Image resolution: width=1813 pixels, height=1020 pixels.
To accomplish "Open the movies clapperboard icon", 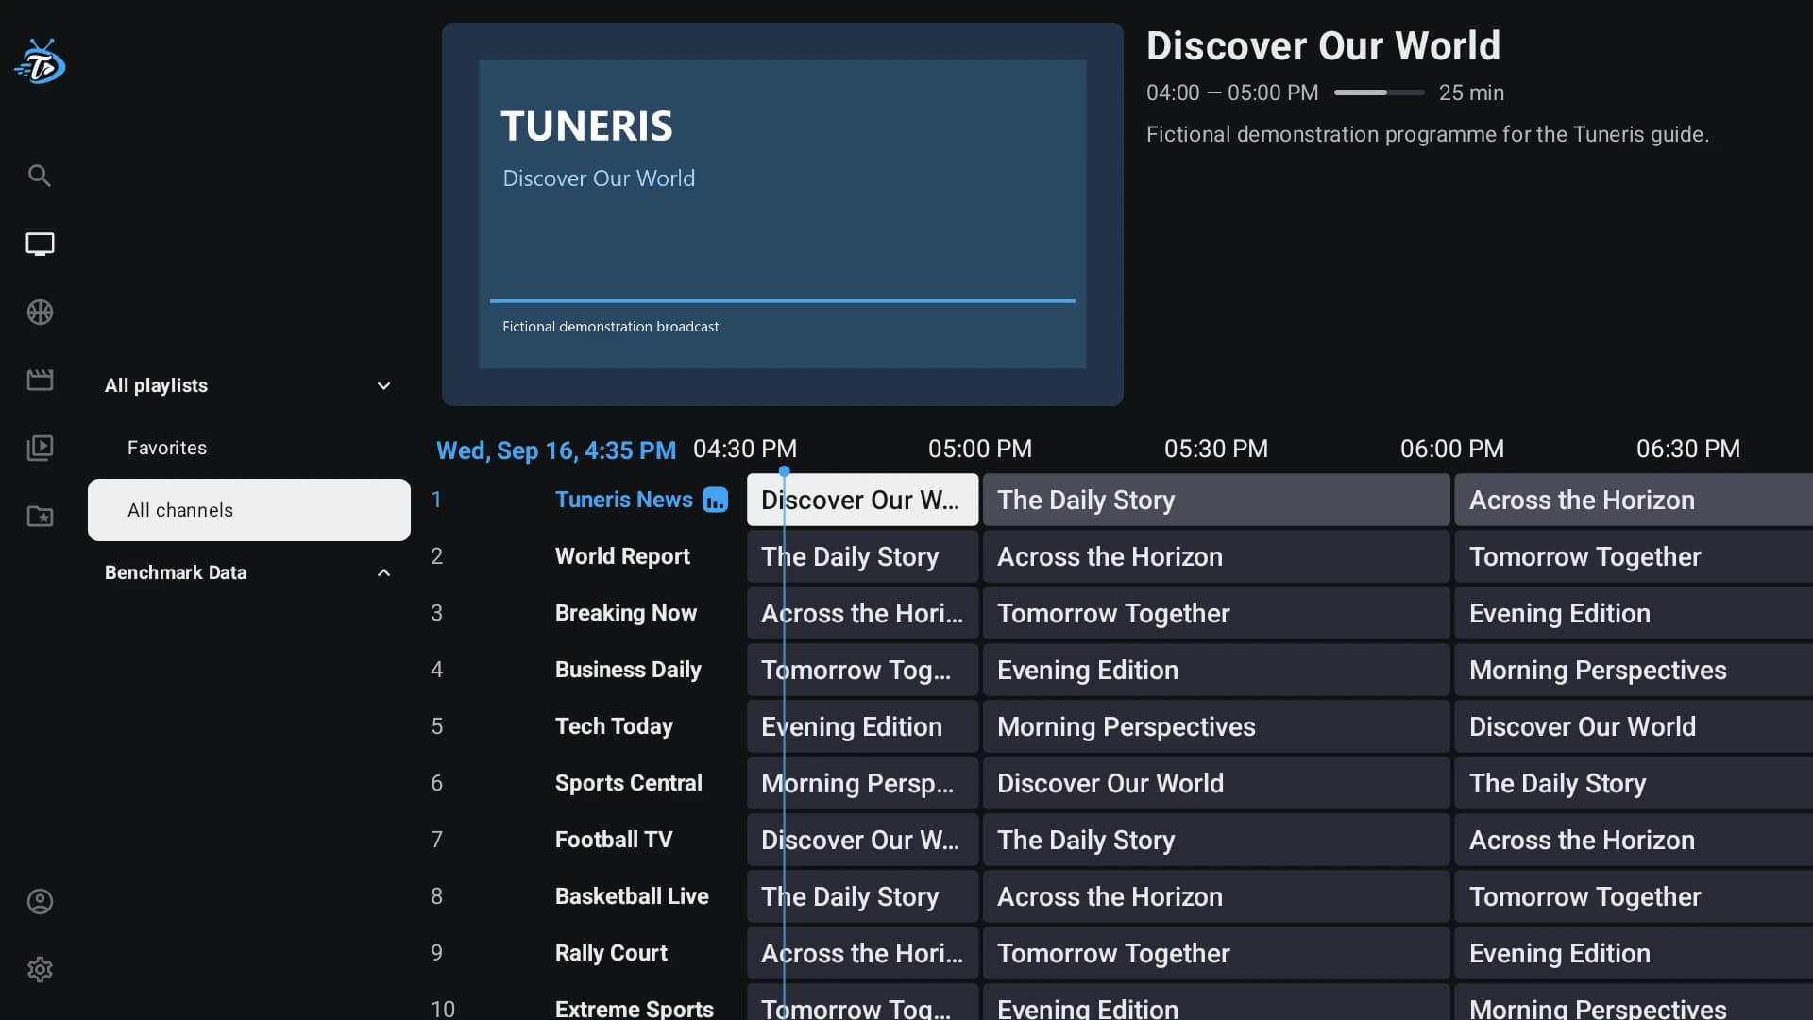I will [40, 380].
